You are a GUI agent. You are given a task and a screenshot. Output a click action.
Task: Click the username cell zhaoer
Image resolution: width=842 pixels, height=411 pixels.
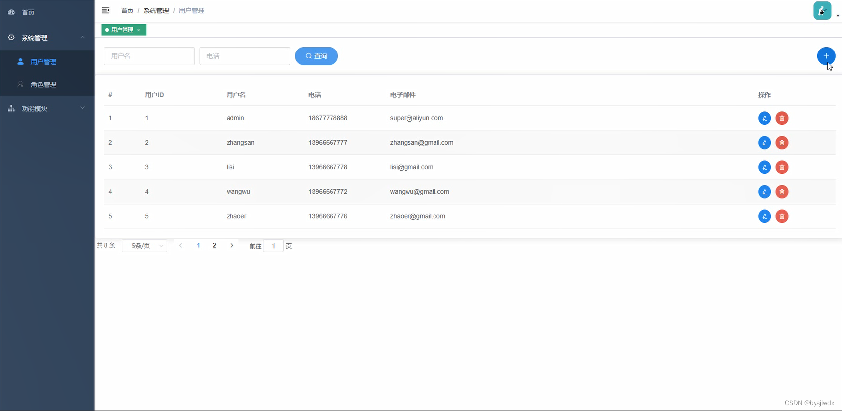(x=236, y=216)
